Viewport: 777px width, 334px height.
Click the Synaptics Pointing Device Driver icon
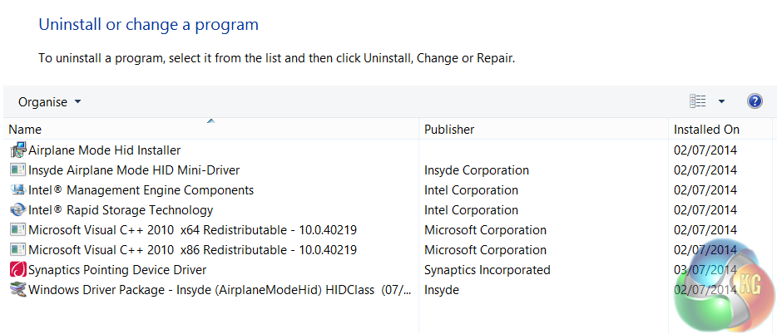[17, 270]
